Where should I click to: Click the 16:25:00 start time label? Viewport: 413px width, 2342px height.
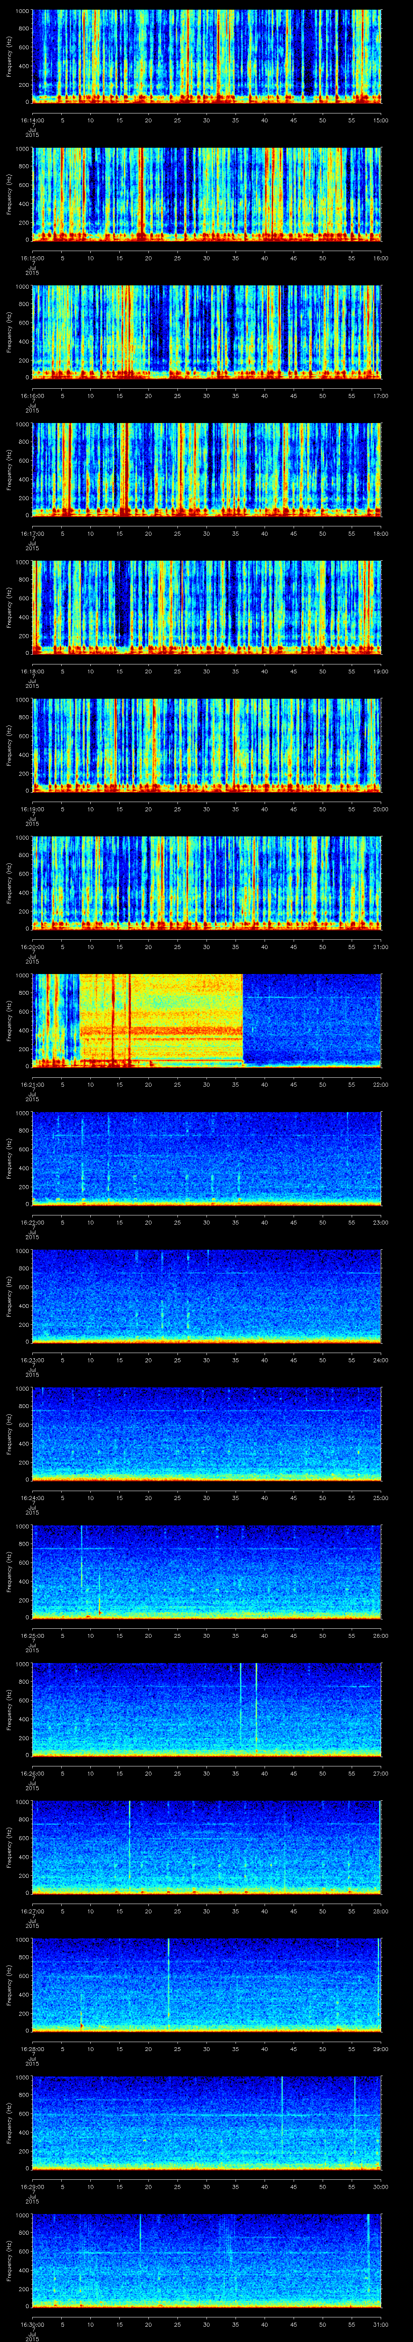(x=32, y=1636)
